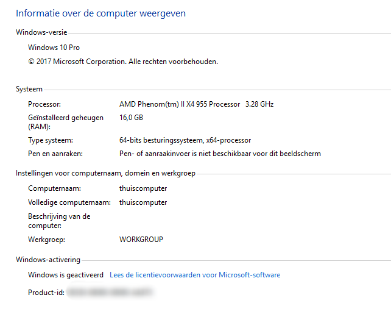391x331 pixels.
Task: Click the computer name, domain and workgroup header
Action: pos(105,173)
